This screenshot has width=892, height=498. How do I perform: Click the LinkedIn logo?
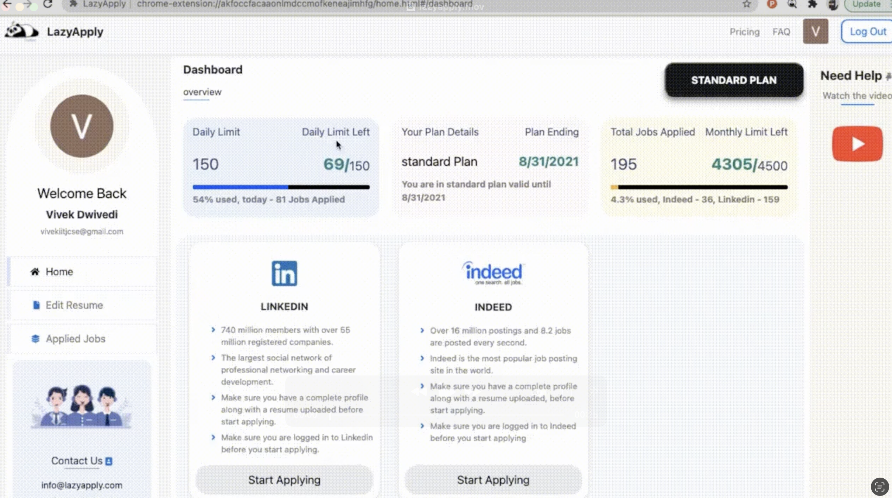pos(284,273)
